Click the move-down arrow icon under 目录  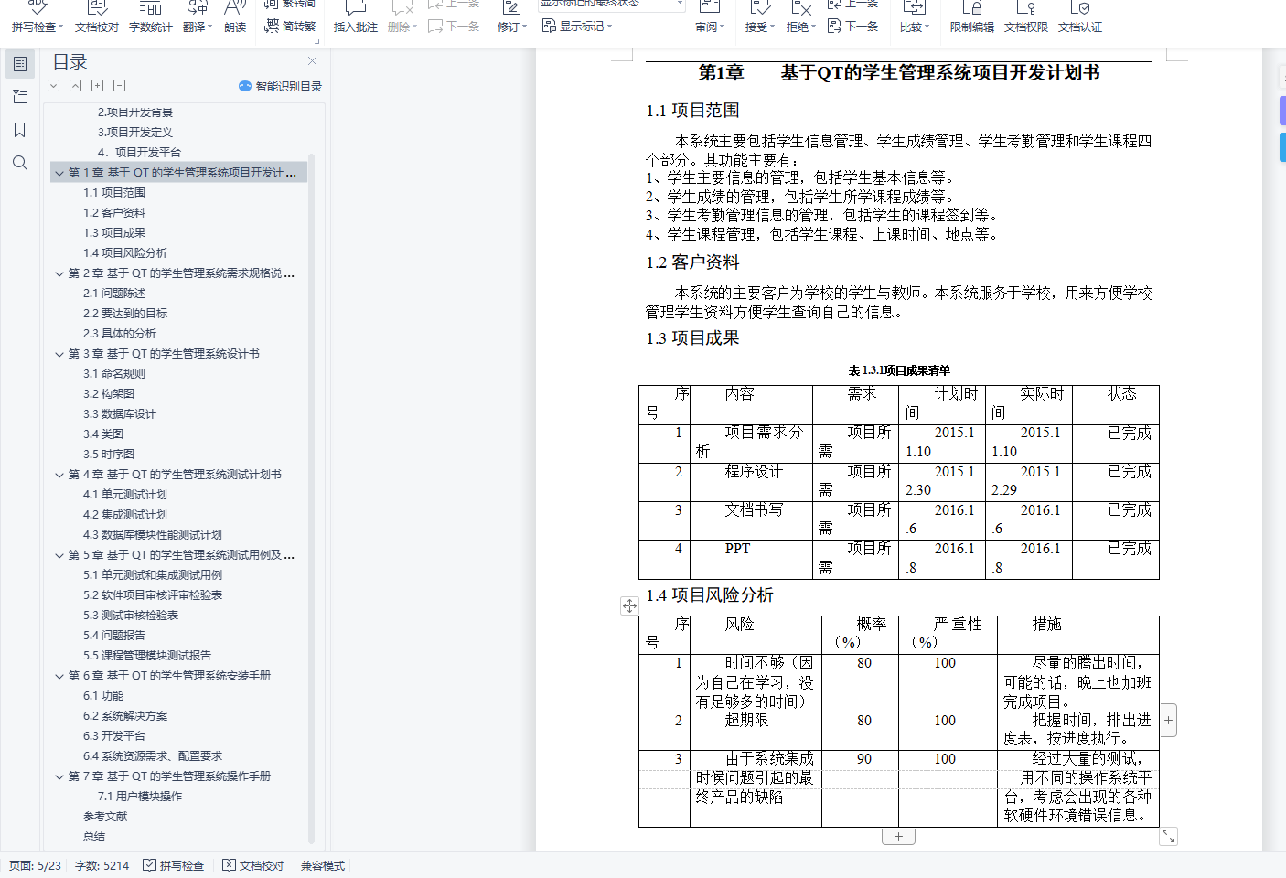tap(54, 86)
